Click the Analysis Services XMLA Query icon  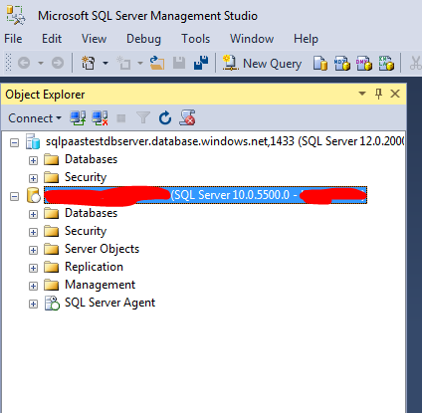pyautogui.click(x=386, y=63)
